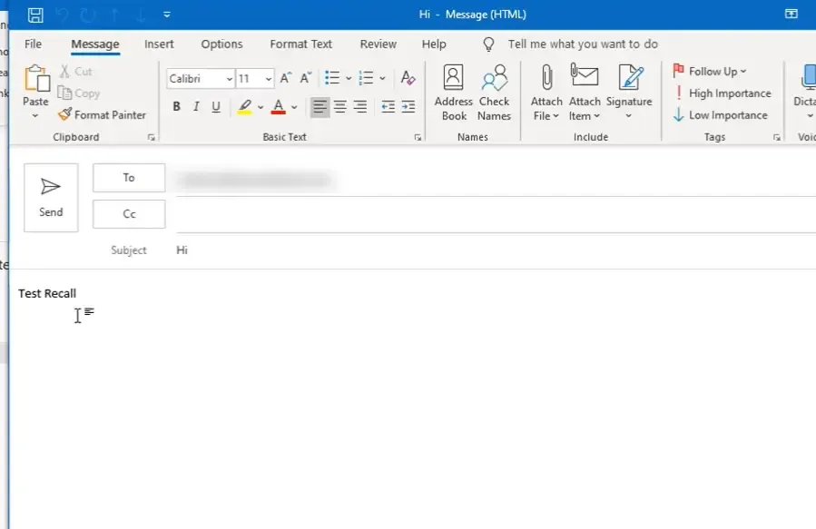Open the Cc recipients picker
This screenshot has height=529, width=816.
tap(128, 213)
